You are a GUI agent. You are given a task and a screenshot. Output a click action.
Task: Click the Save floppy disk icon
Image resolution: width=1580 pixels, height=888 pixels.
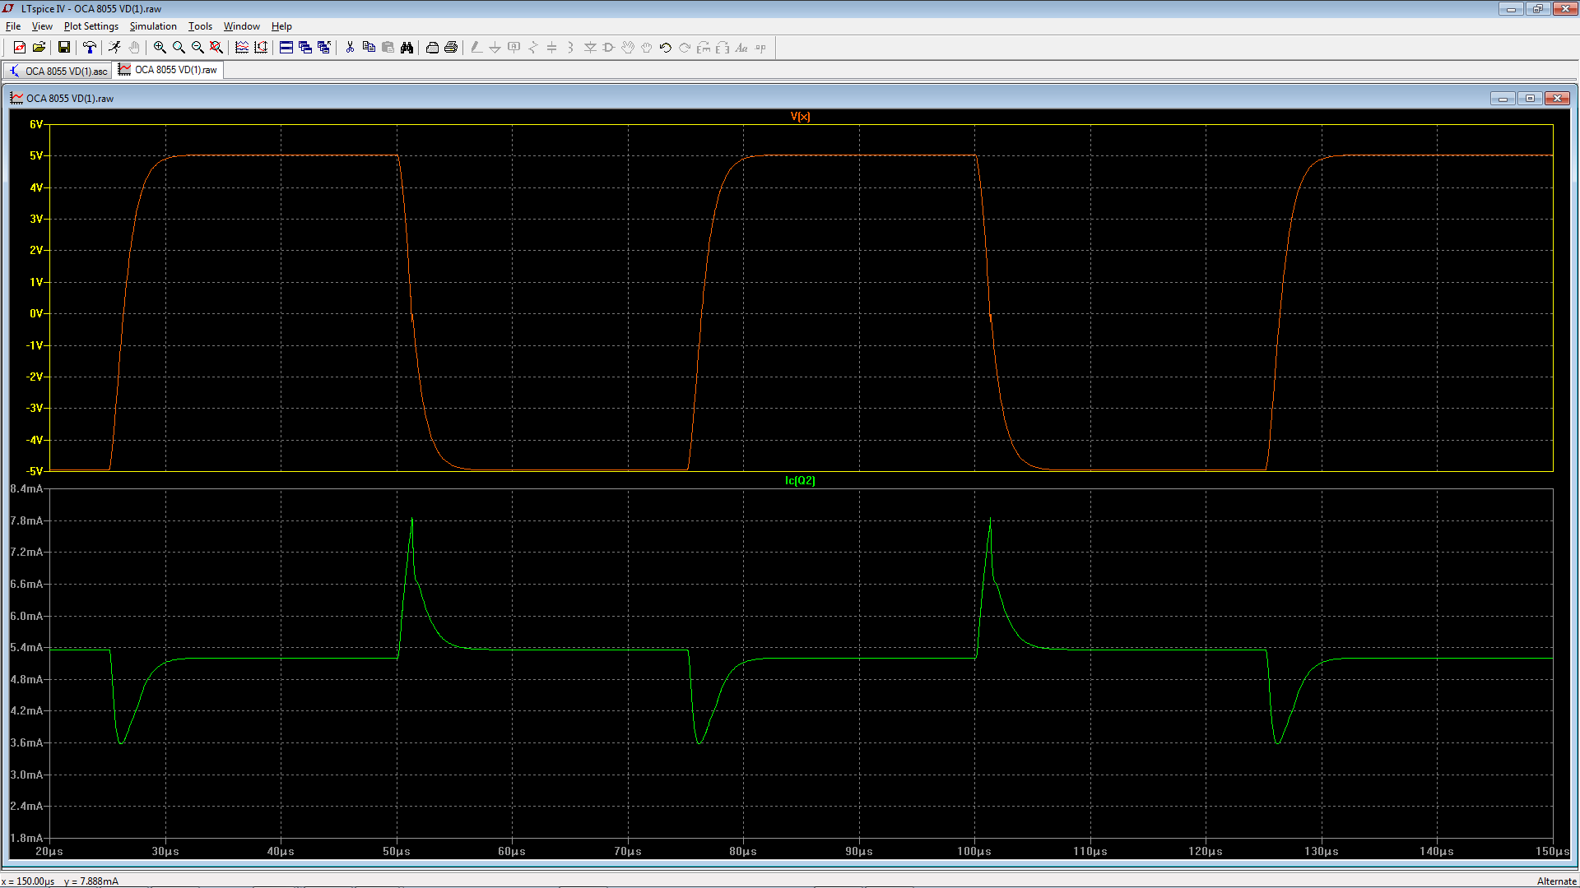[63, 48]
